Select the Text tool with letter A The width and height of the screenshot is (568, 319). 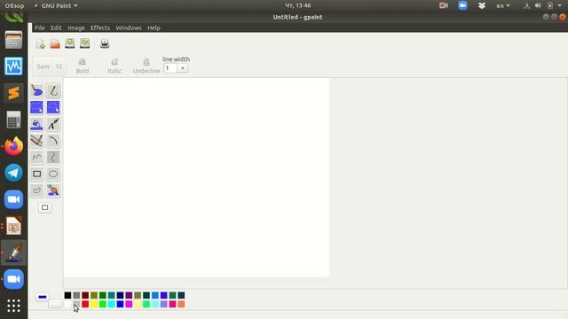pos(53,124)
